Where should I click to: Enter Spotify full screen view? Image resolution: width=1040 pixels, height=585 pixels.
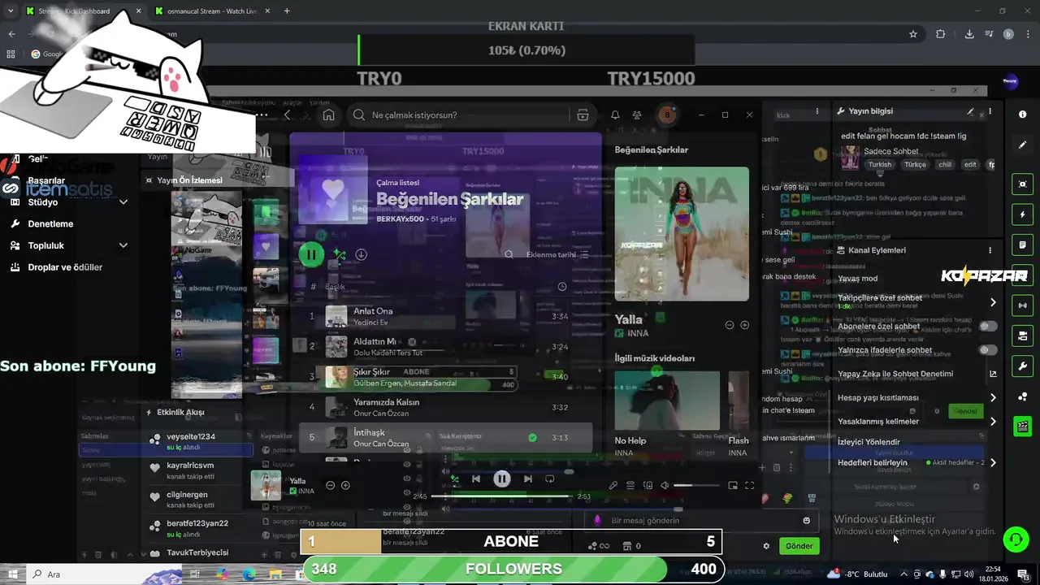(750, 485)
